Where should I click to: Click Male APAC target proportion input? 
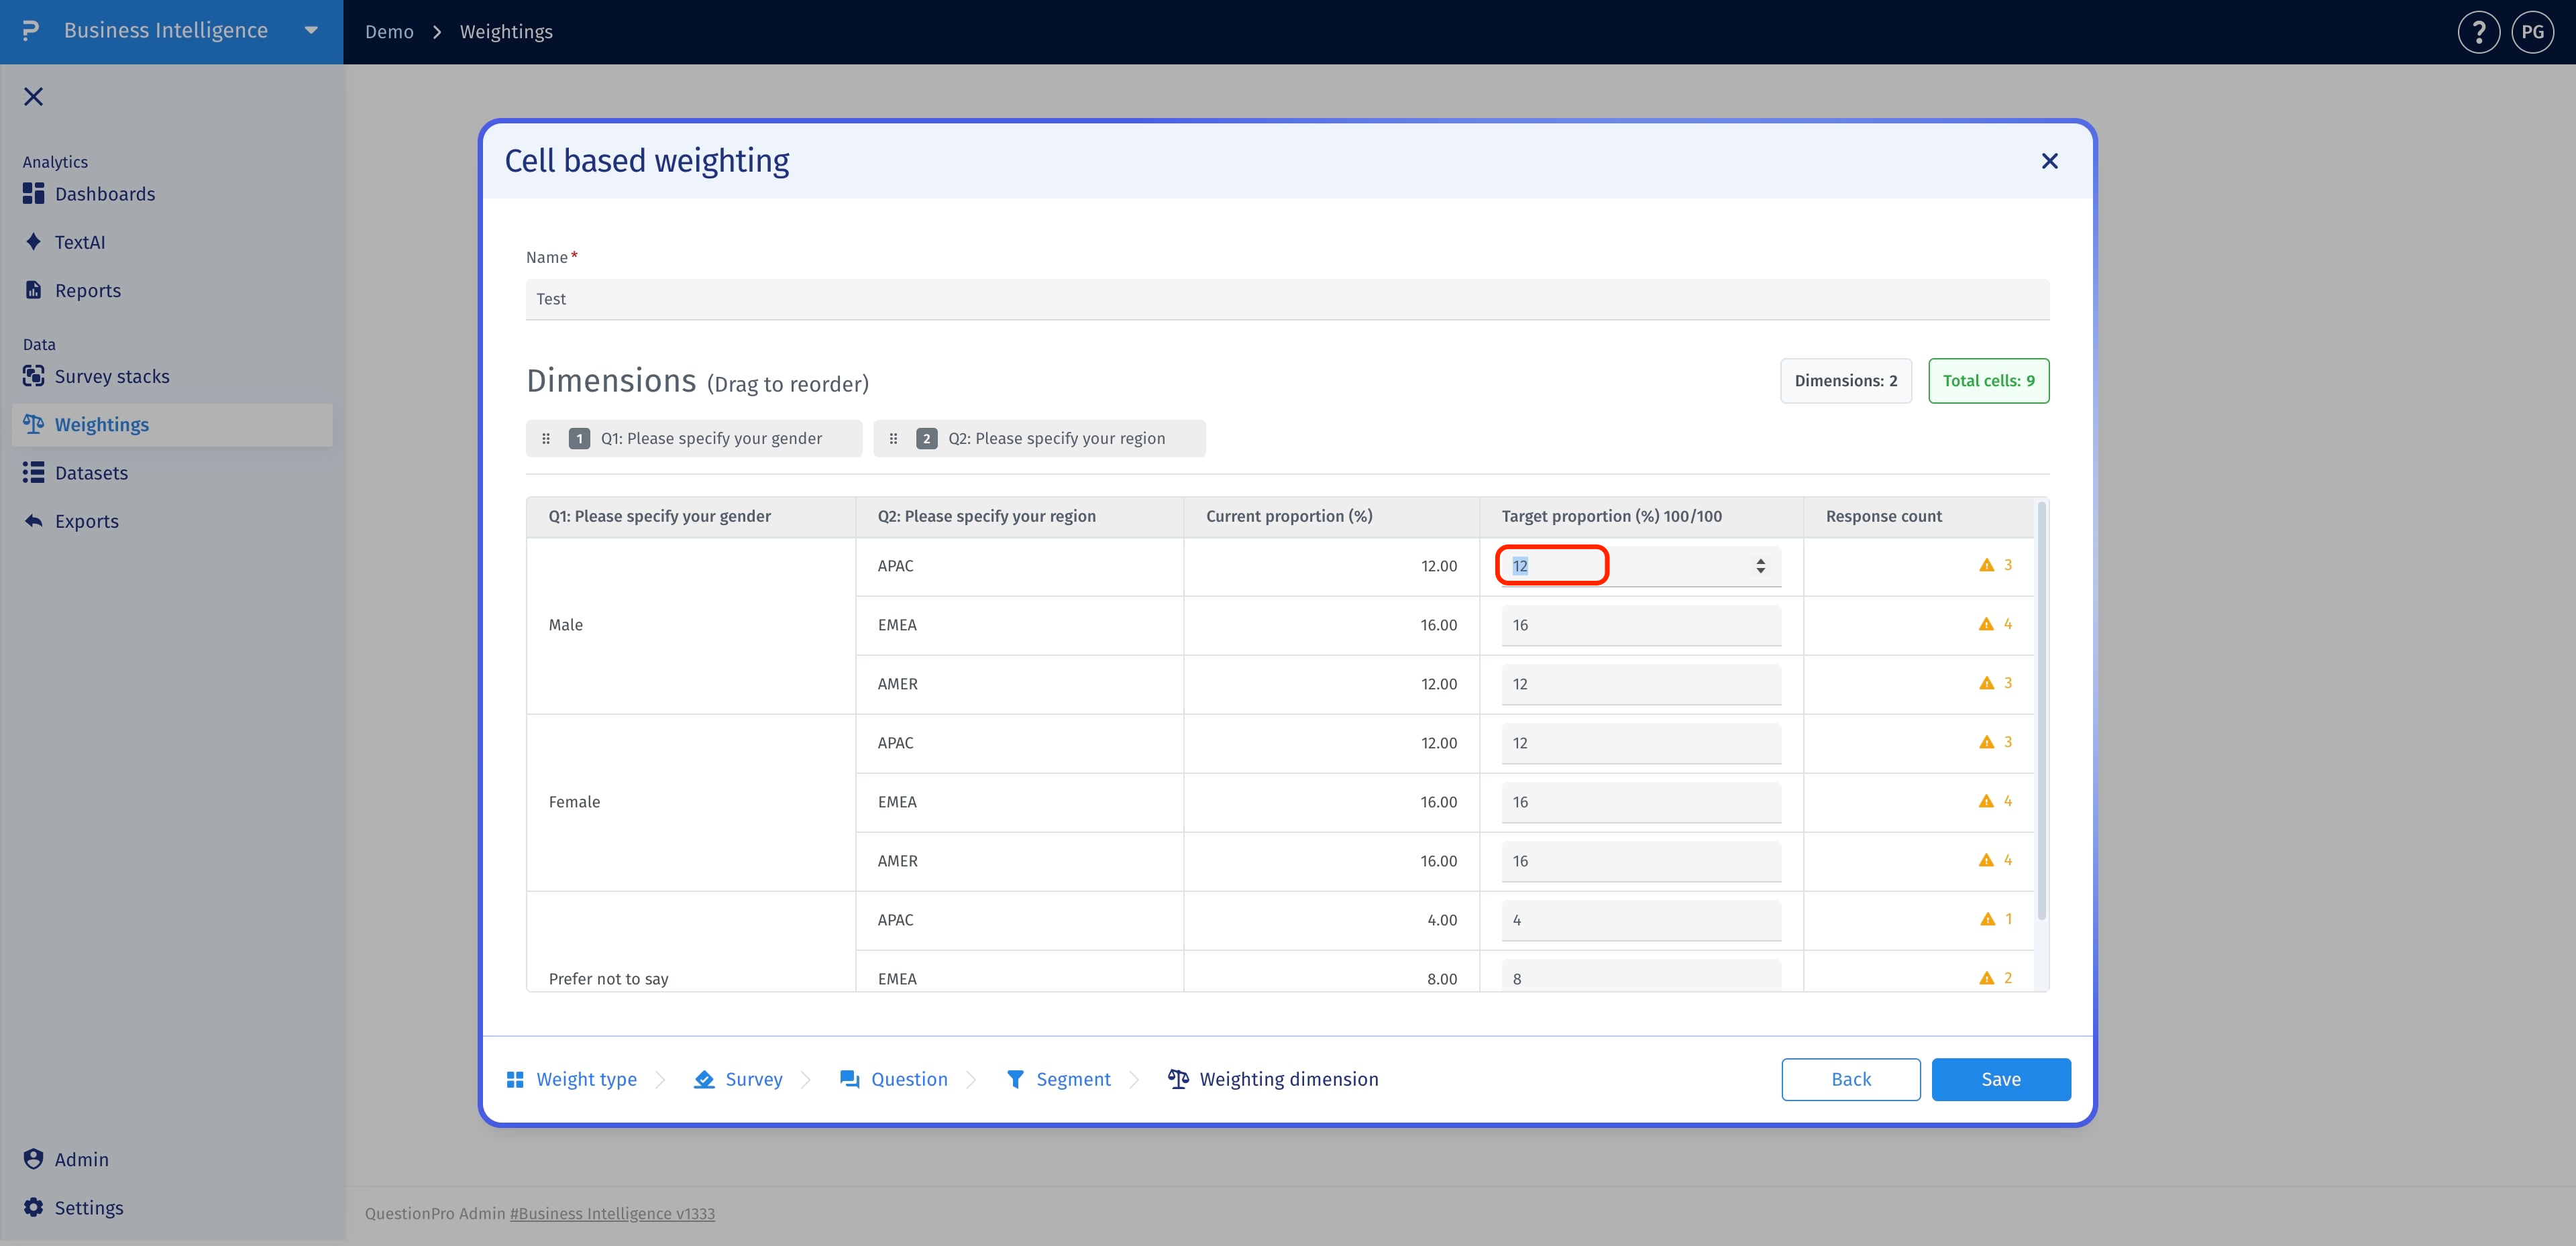[1640, 566]
